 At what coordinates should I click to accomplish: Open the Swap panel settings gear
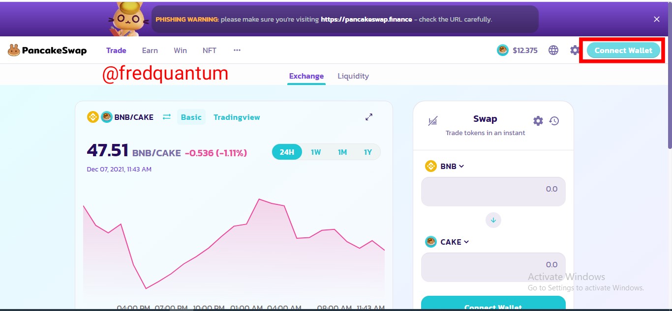[538, 121]
